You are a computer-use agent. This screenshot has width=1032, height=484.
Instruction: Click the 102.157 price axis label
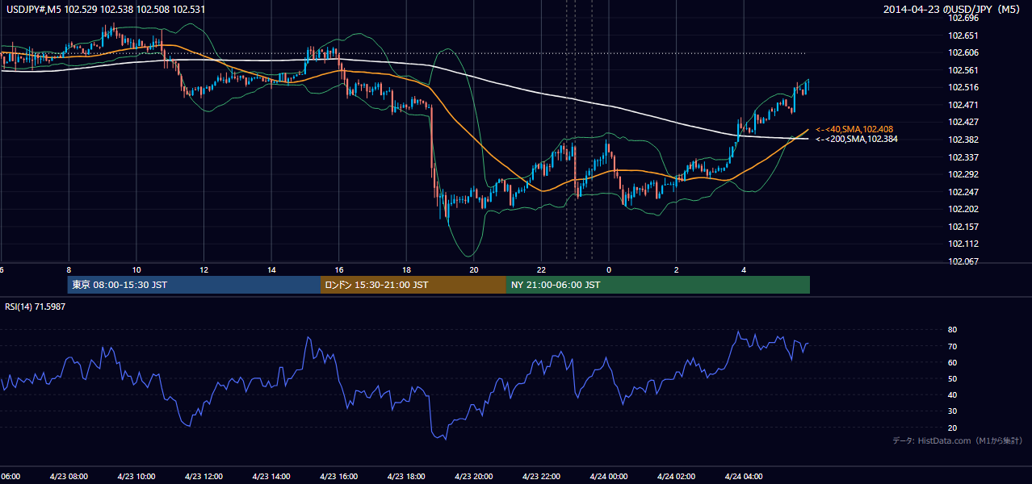(x=963, y=227)
